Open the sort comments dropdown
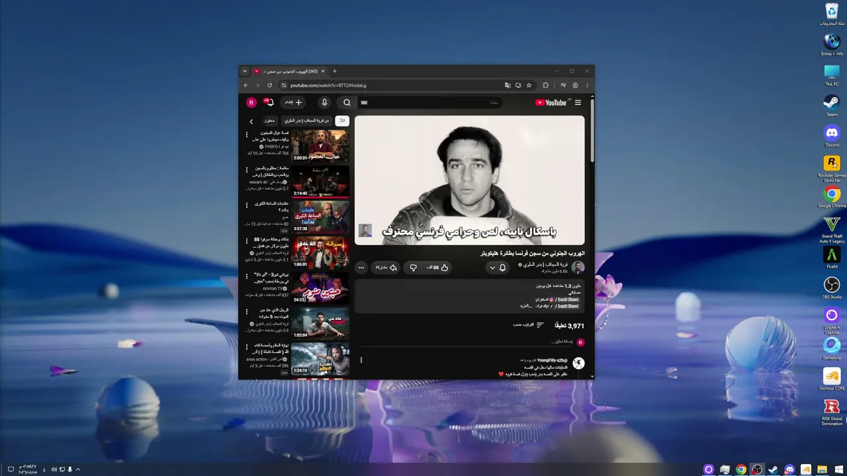Image resolution: width=847 pixels, height=476 pixels. coord(528,325)
